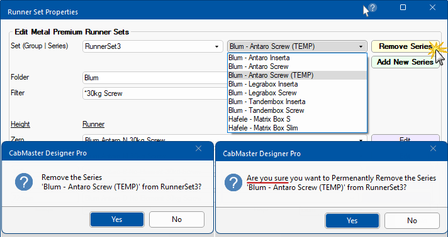Pick Blum - Legrabox Screw from list
The image size is (448, 237).
297,93
